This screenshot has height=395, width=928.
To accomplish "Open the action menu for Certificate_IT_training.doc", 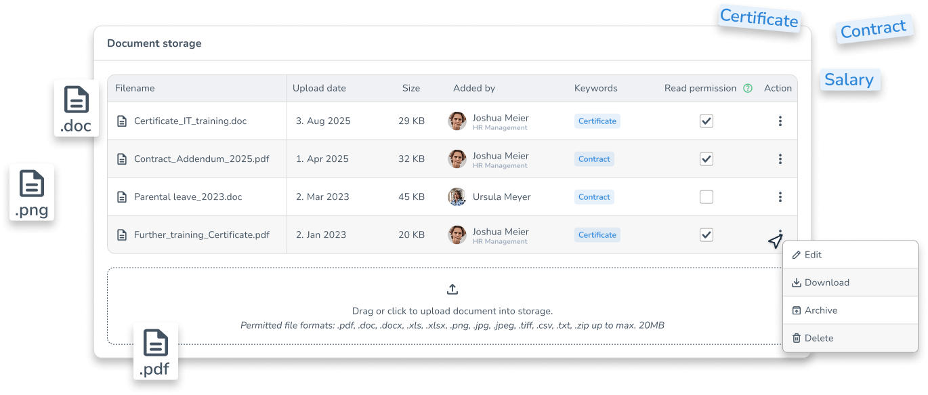I will [x=780, y=121].
